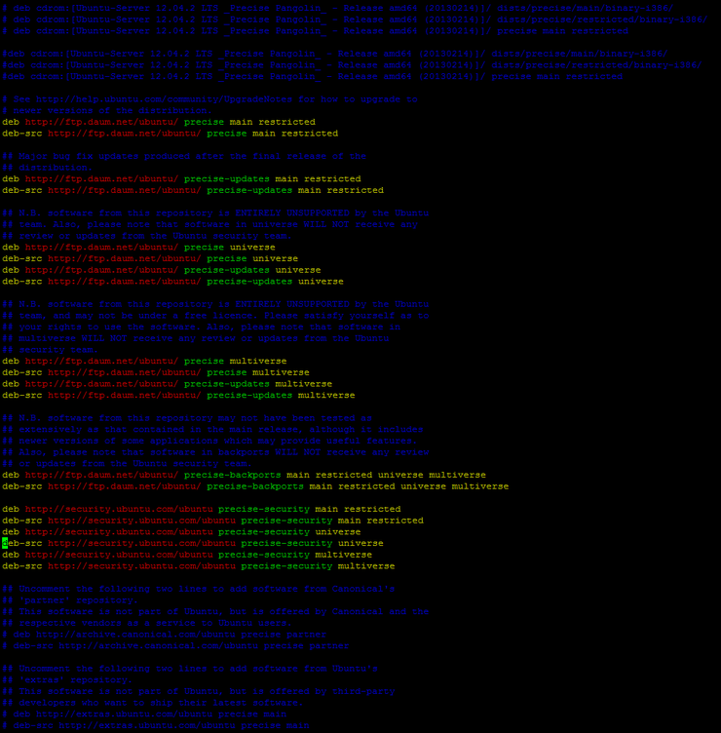This screenshot has width=721, height=733.
Task: Click the "## distribution." comment line
Action: 47,168
